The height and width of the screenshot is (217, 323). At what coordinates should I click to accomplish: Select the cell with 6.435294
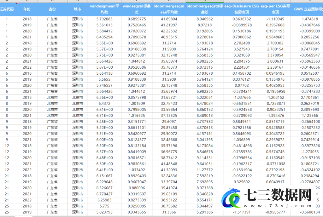(x=104, y=37)
